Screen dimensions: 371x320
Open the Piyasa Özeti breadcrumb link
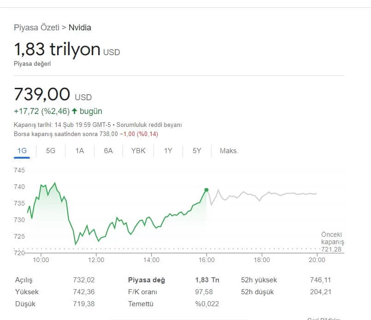point(37,28)
